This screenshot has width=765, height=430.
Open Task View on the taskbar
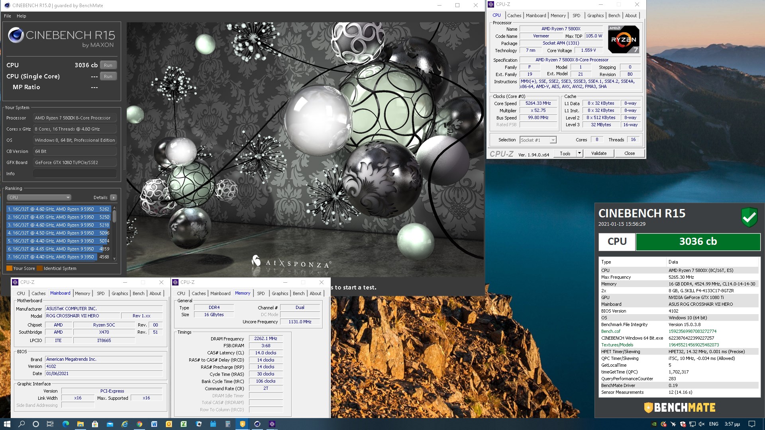point(50,424)
